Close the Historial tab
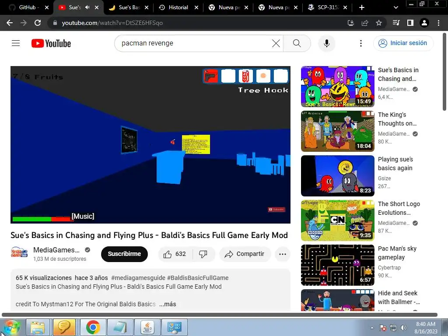The width and height of the screenshot is (448, 336). 196,7
